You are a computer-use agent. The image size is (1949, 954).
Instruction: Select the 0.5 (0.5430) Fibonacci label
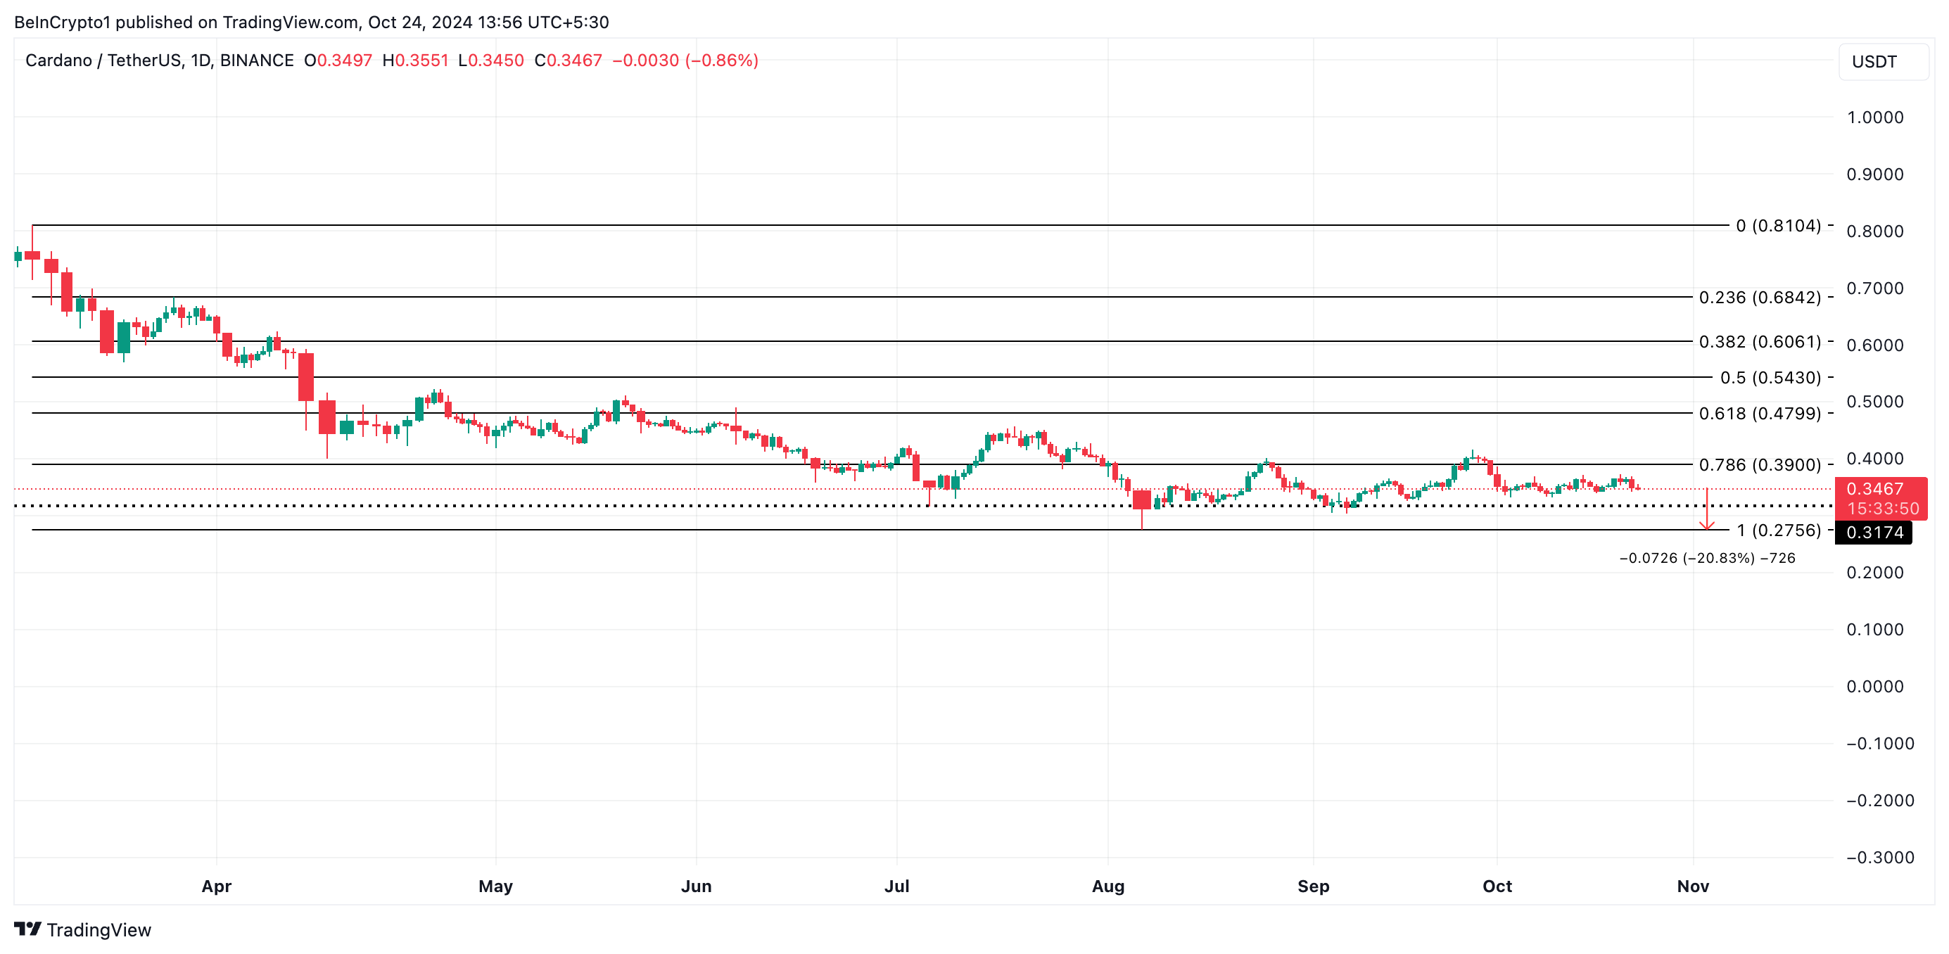(x=1770, y=378)
